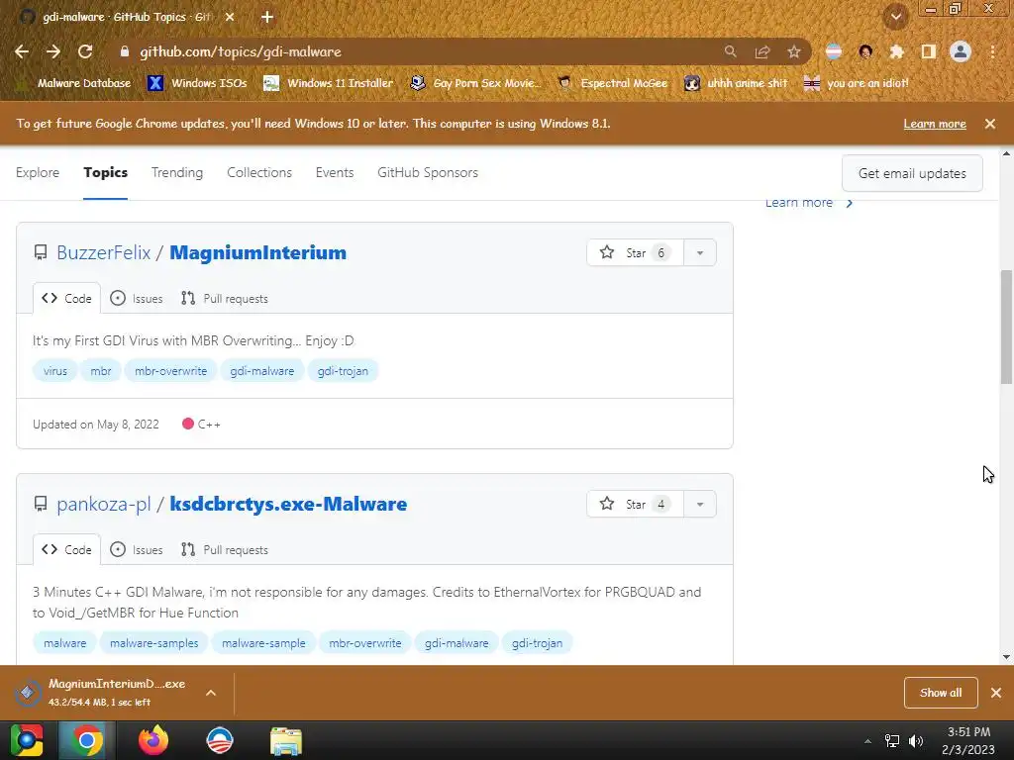
Task: Open Issues of MagniumInterium
Action: 137,298
